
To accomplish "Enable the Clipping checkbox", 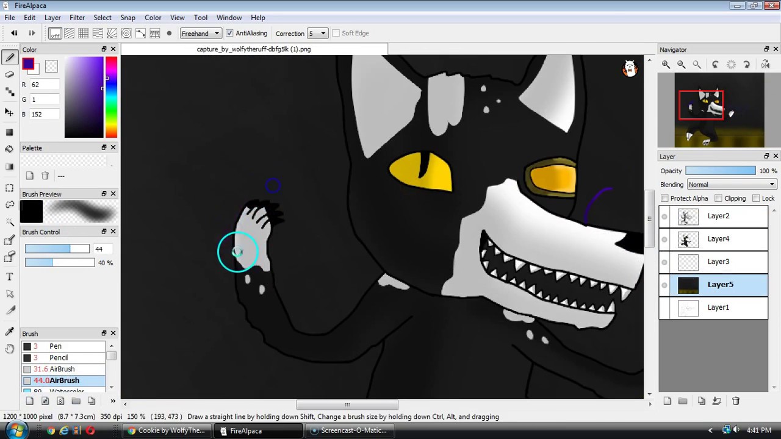I will pyautogui.click(x=718, y=198).
